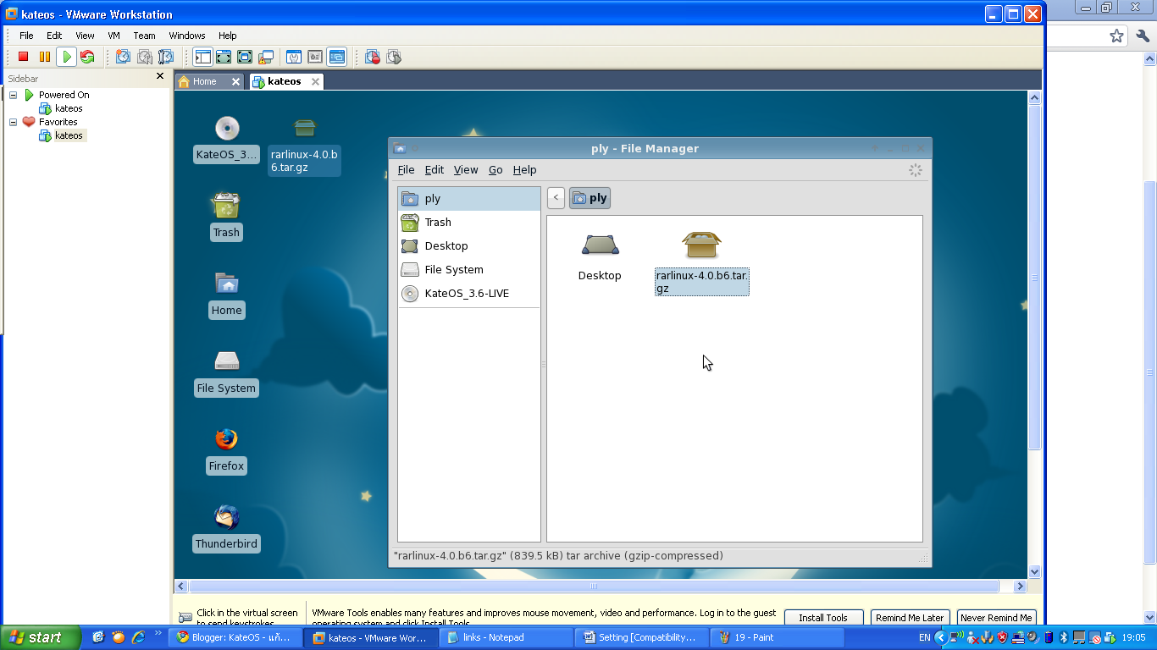The width and height of the screenshot is (1157, 650).
Task: Click the VM view vertical scrollbar
Action: click(x=1034, y=279)
